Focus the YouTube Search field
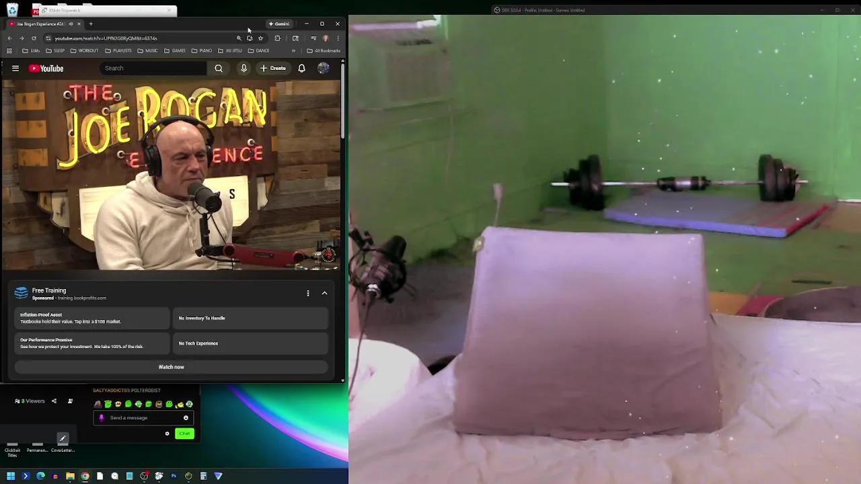This screenshot has height=484, width=861. click(x=154, y=68)
